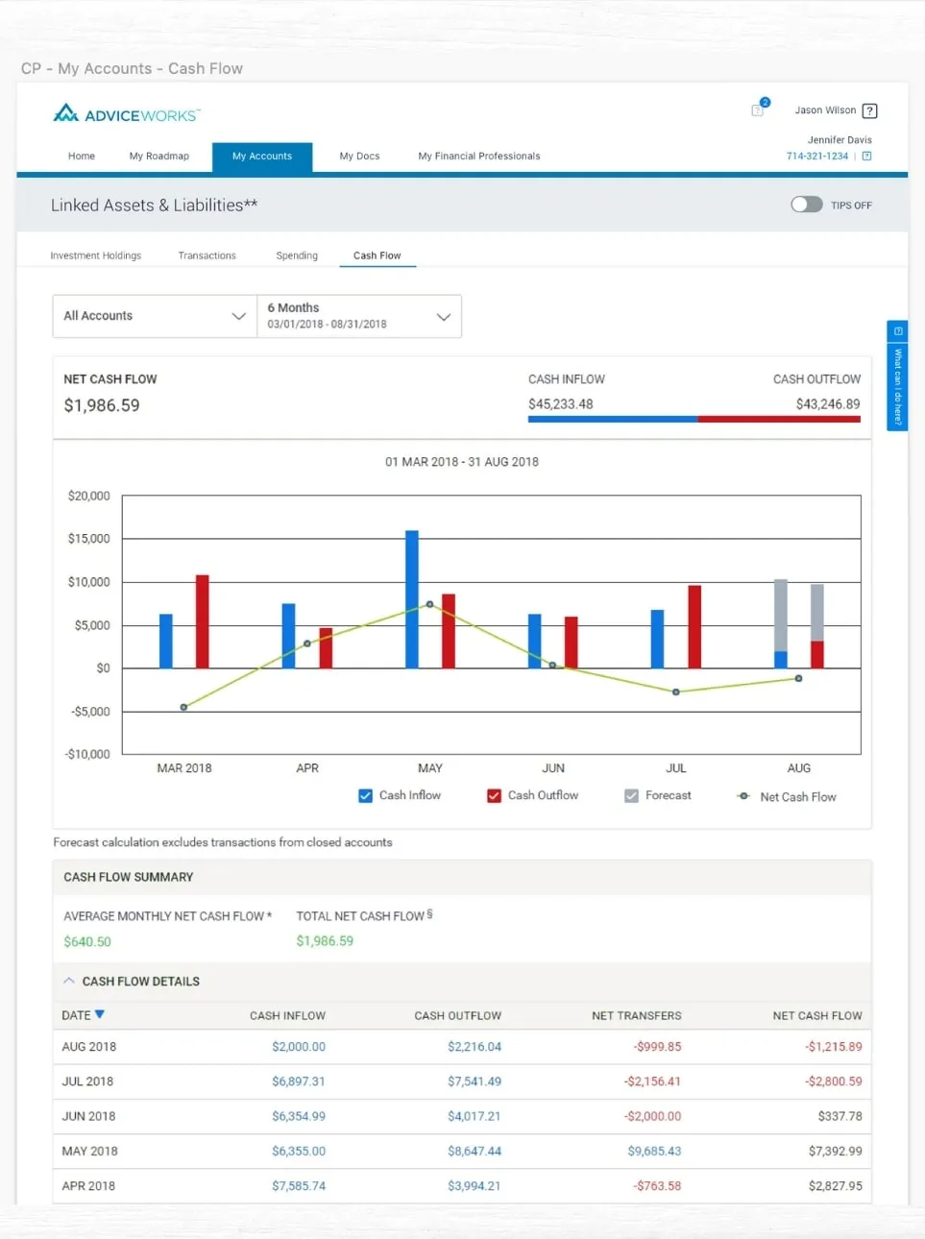Click APR 2018 cash inflow $7,585.74

tap(299, 1186)
